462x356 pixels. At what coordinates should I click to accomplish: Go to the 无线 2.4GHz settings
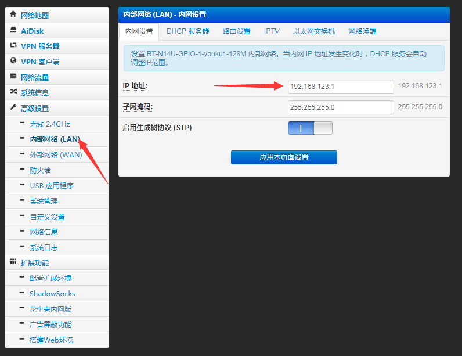(x=49, y=124)
